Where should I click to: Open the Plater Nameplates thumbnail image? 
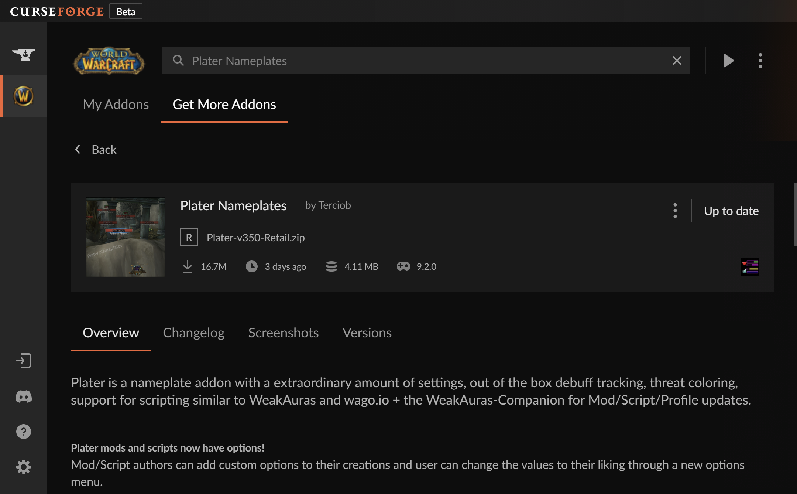125,237
